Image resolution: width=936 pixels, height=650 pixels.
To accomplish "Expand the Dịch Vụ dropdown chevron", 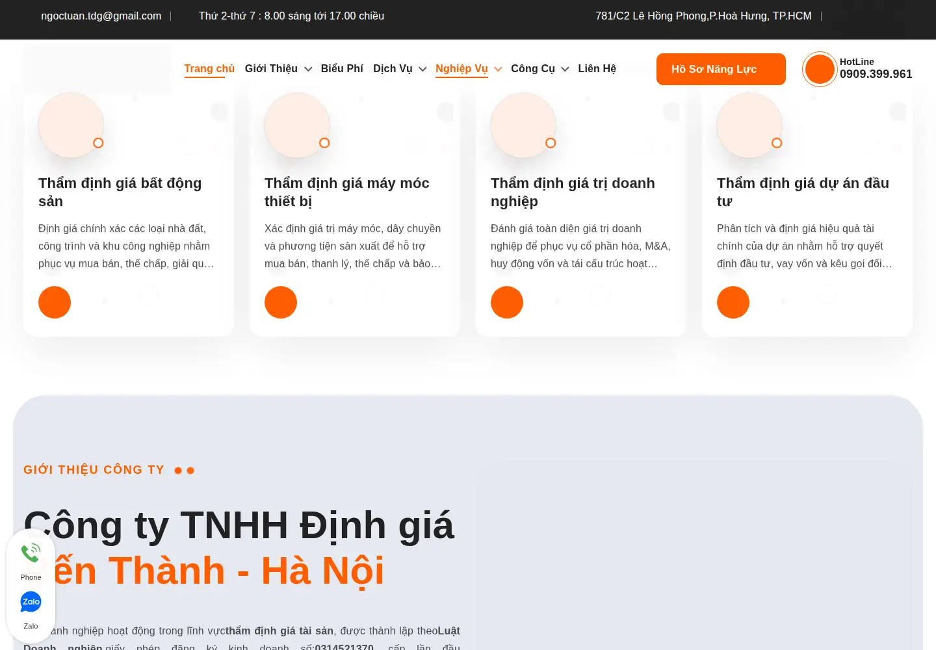I will (x=422, y=69).
